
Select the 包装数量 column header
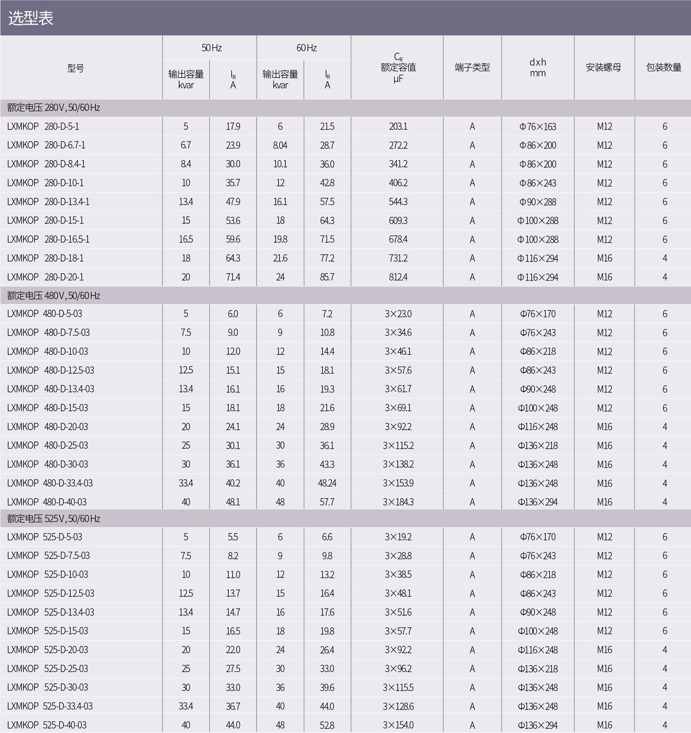pyautogui.click(x=663, y=67)
